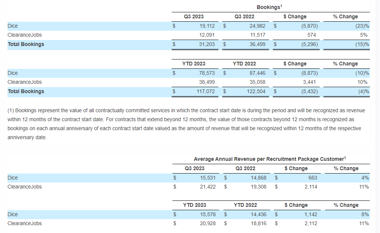Viewport: 380px width, 233px height.
Task: Select the YTD 2022 header under Average Annual Revenue
Action: [x=245, y=205]
